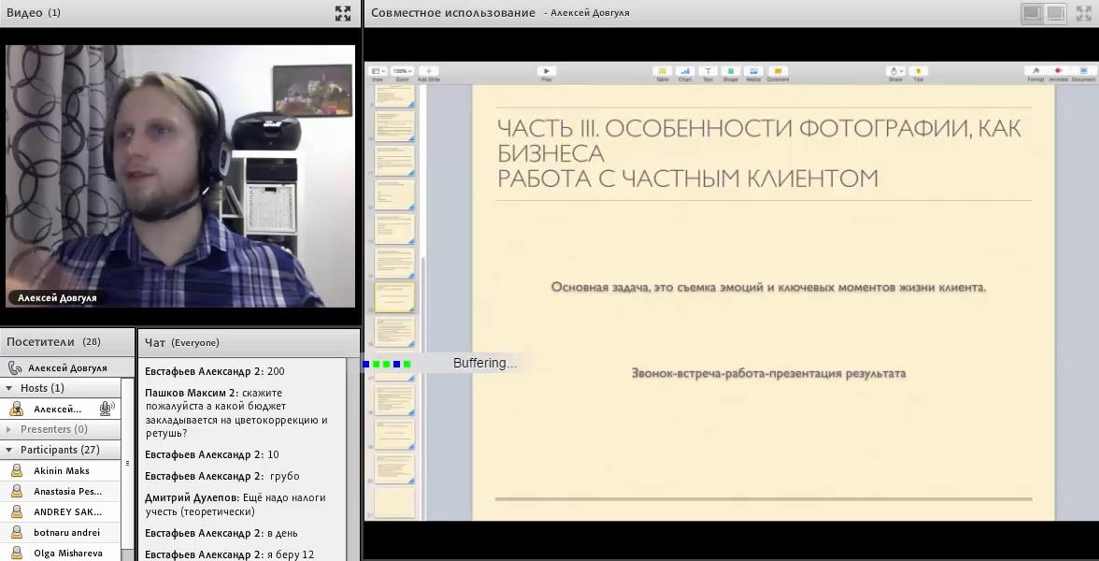
Task: Click Play button in Keynote toolbar
Action: pyautogui.click(x=546, y=71)
